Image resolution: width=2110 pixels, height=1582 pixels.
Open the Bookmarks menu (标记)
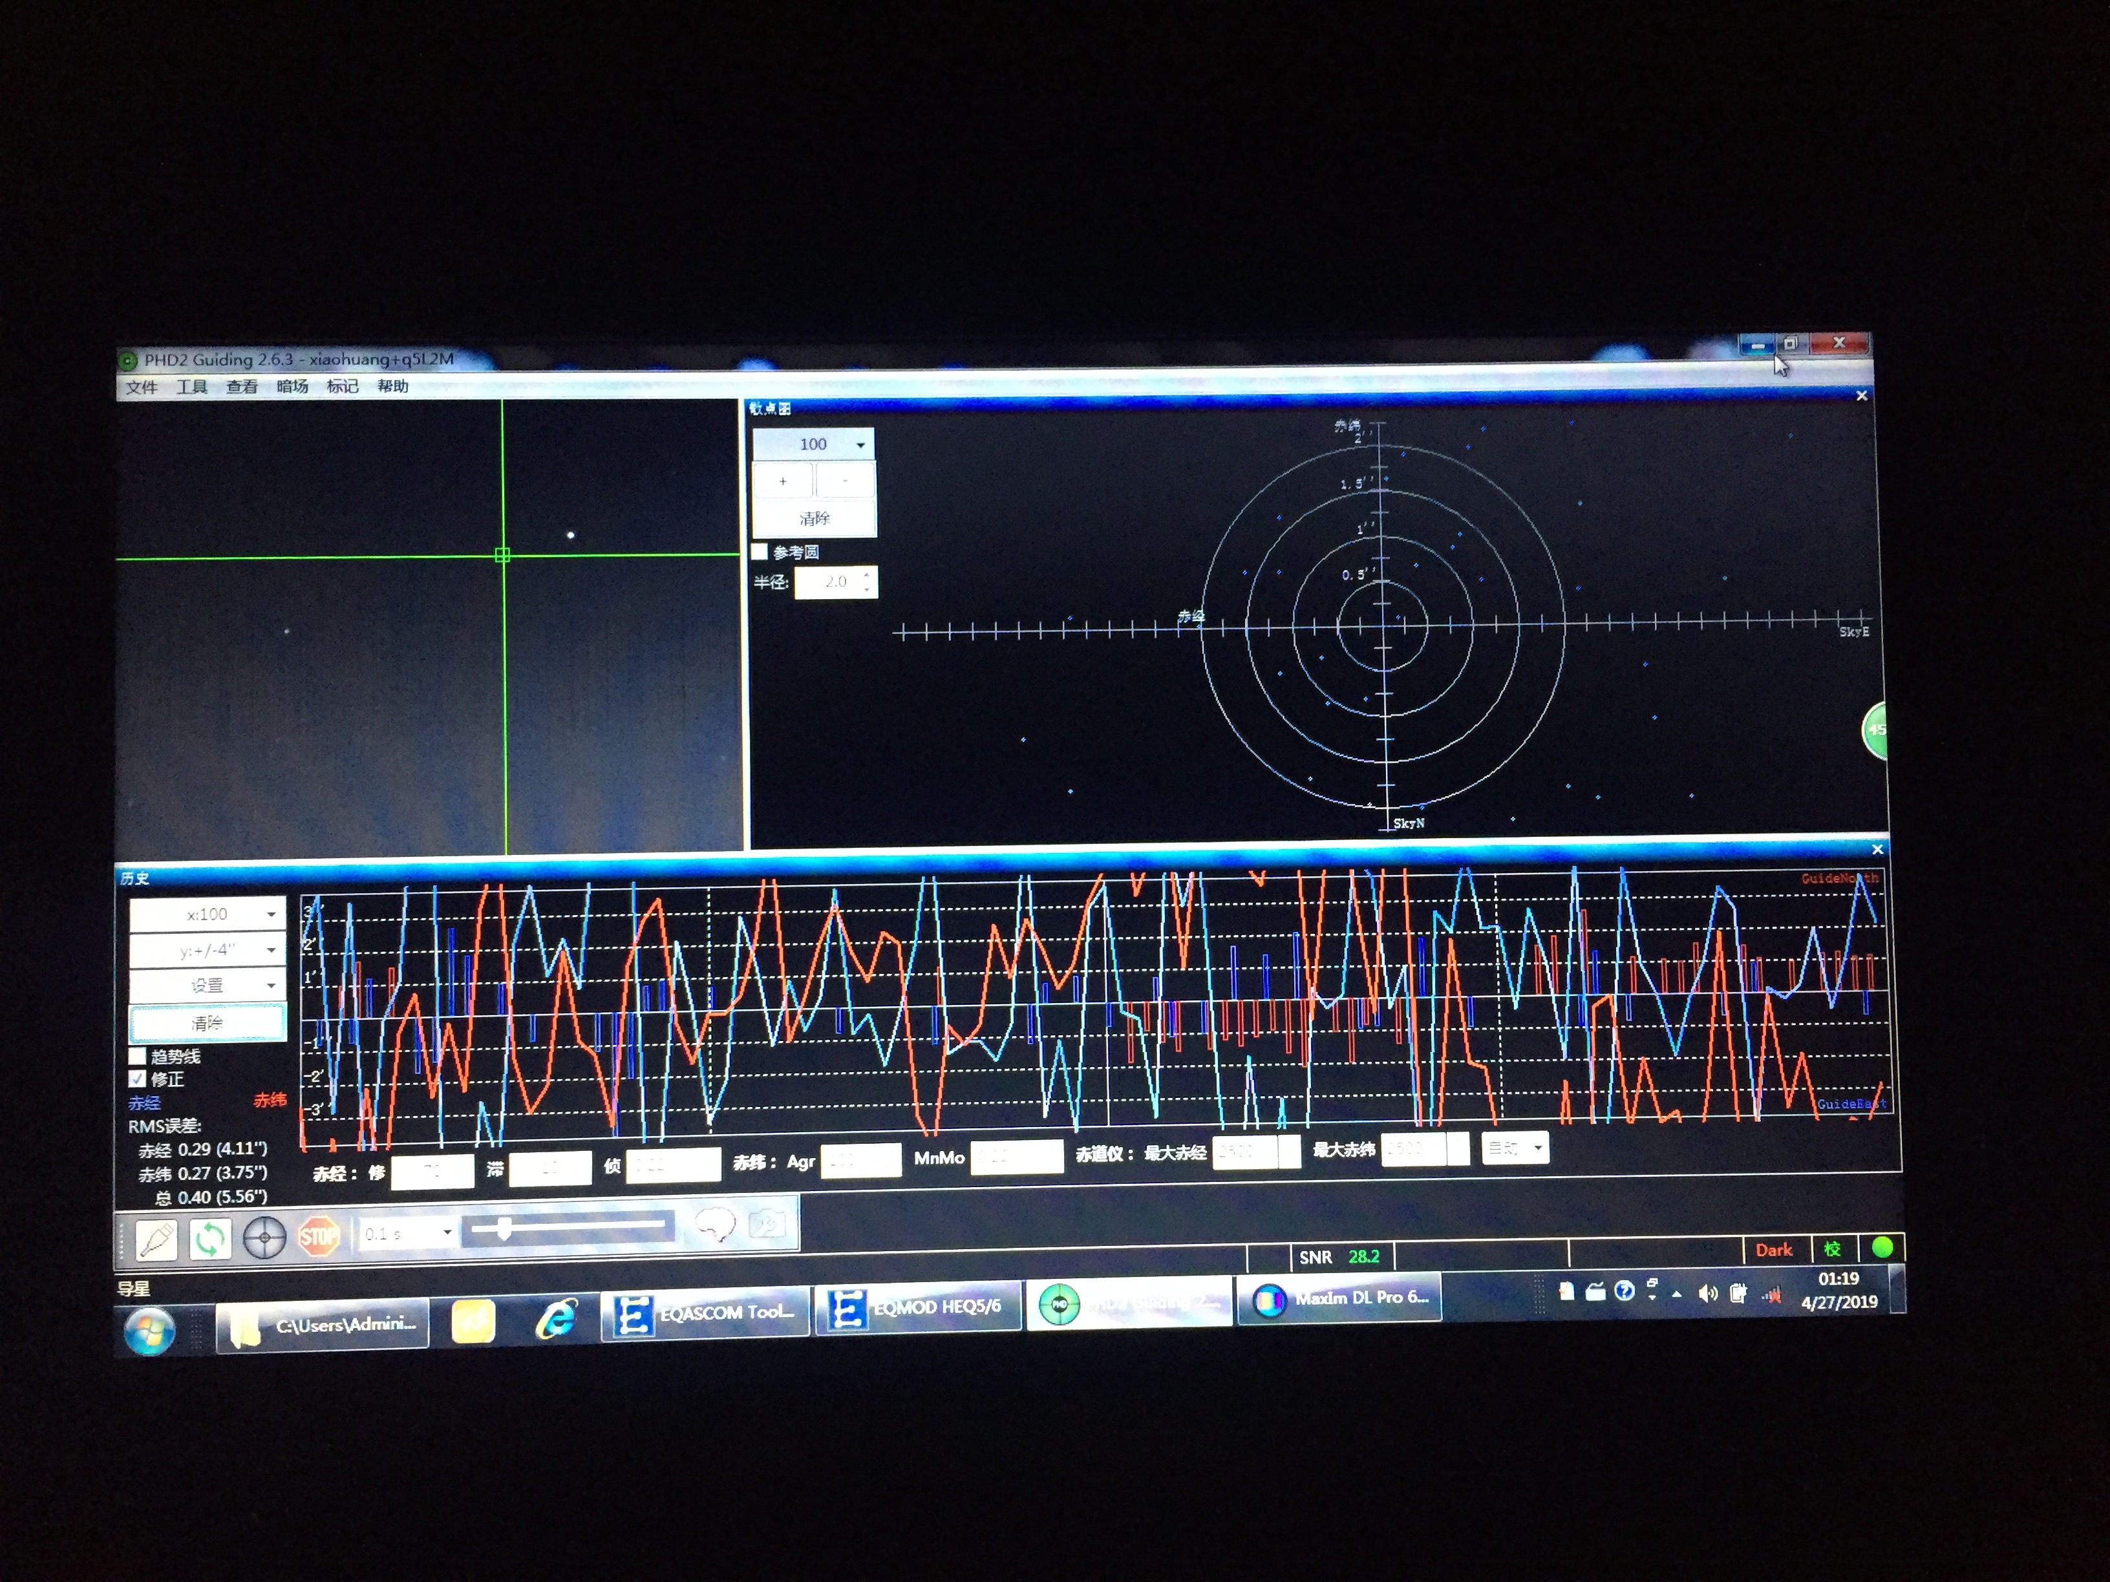pos(343,386)
